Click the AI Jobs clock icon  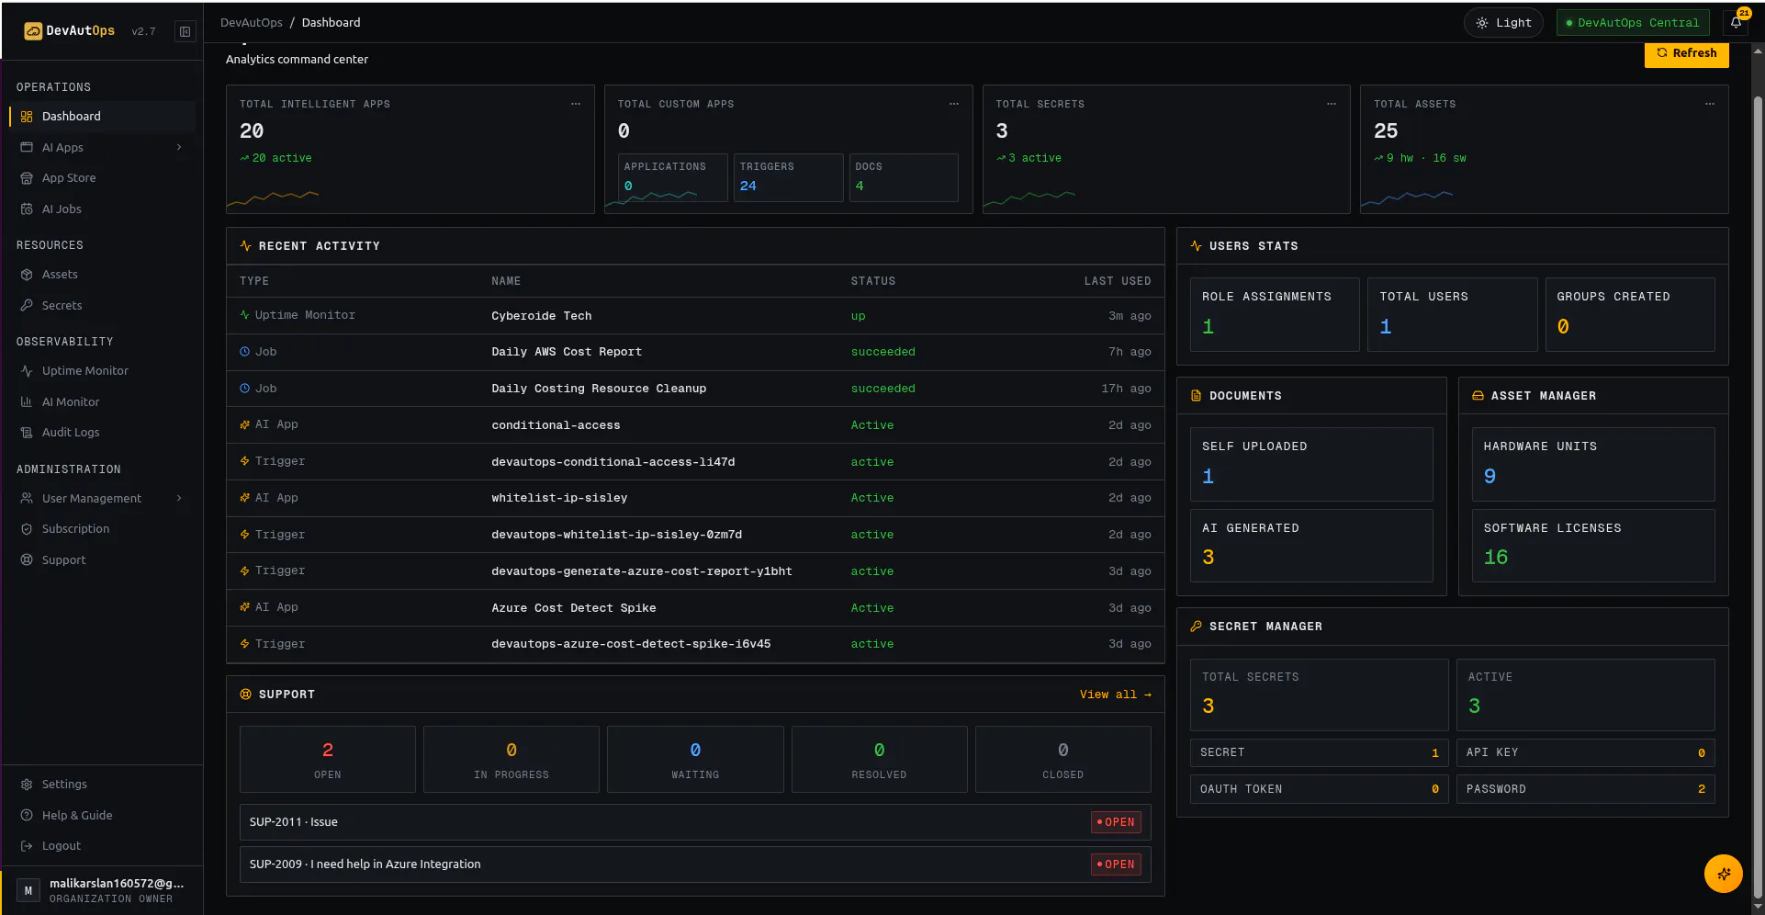point(27,209)
